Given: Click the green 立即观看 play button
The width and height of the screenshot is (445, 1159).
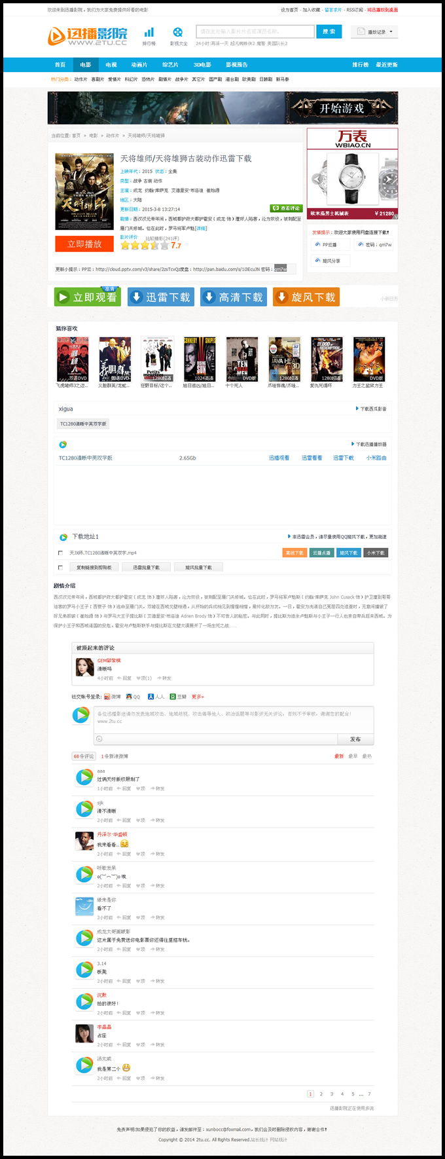Looking at the screenshot, I should [87, 297].
